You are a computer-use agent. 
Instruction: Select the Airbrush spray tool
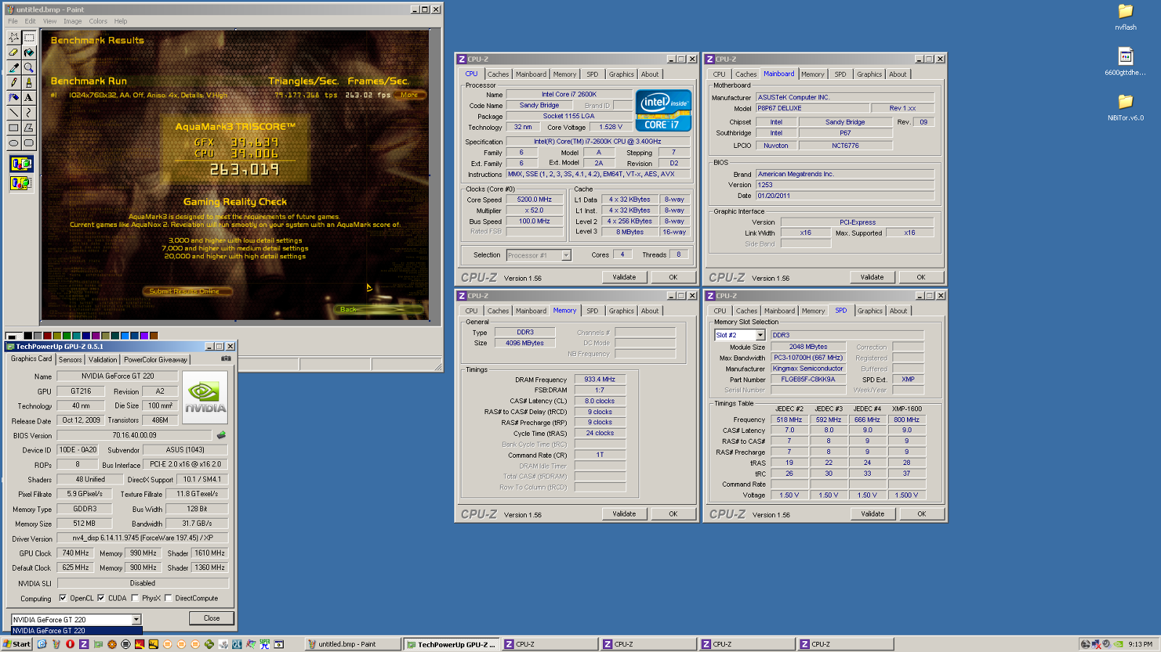14,98
